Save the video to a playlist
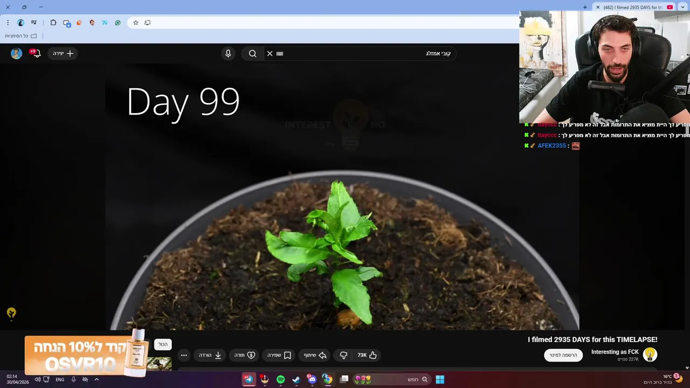This screenshot has height=388, width=690. pyautogui.click(x=279, y=355)
